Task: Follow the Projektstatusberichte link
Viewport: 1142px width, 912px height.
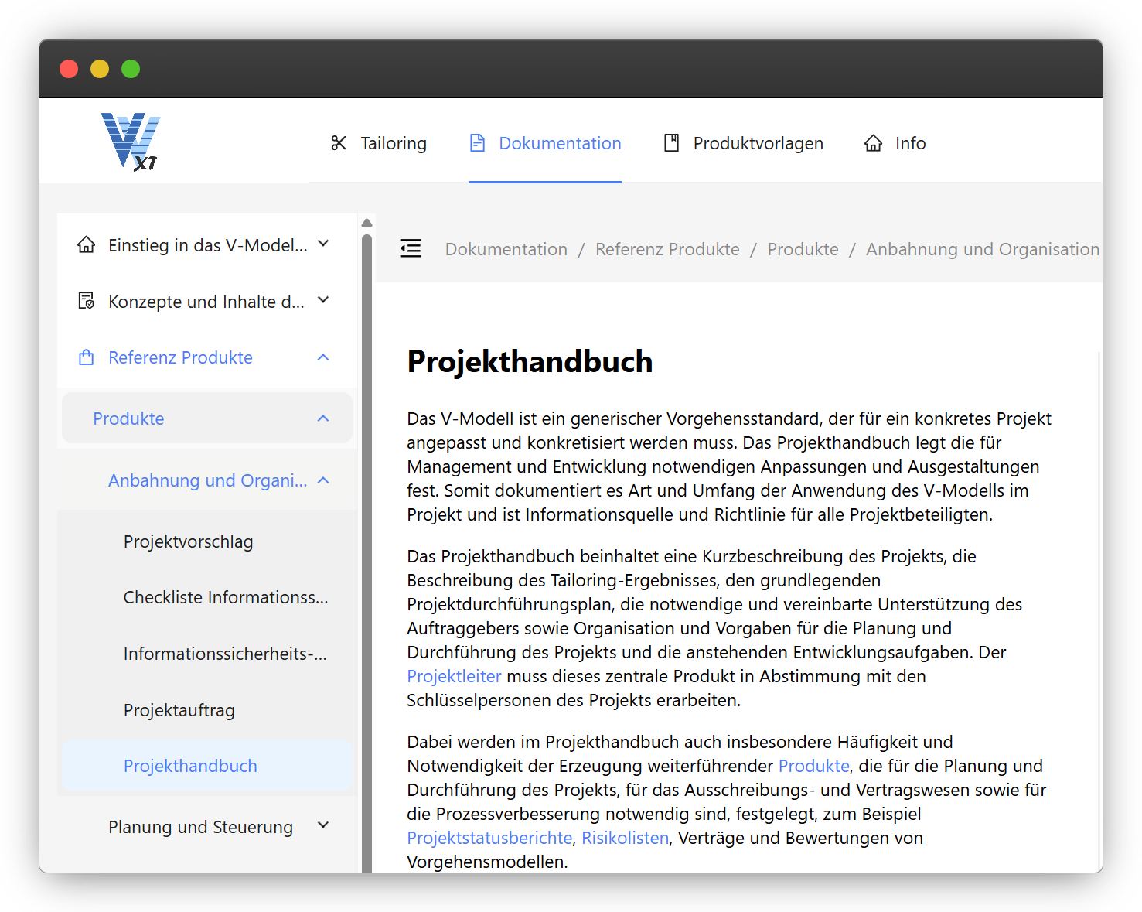Action: point(489,838)
